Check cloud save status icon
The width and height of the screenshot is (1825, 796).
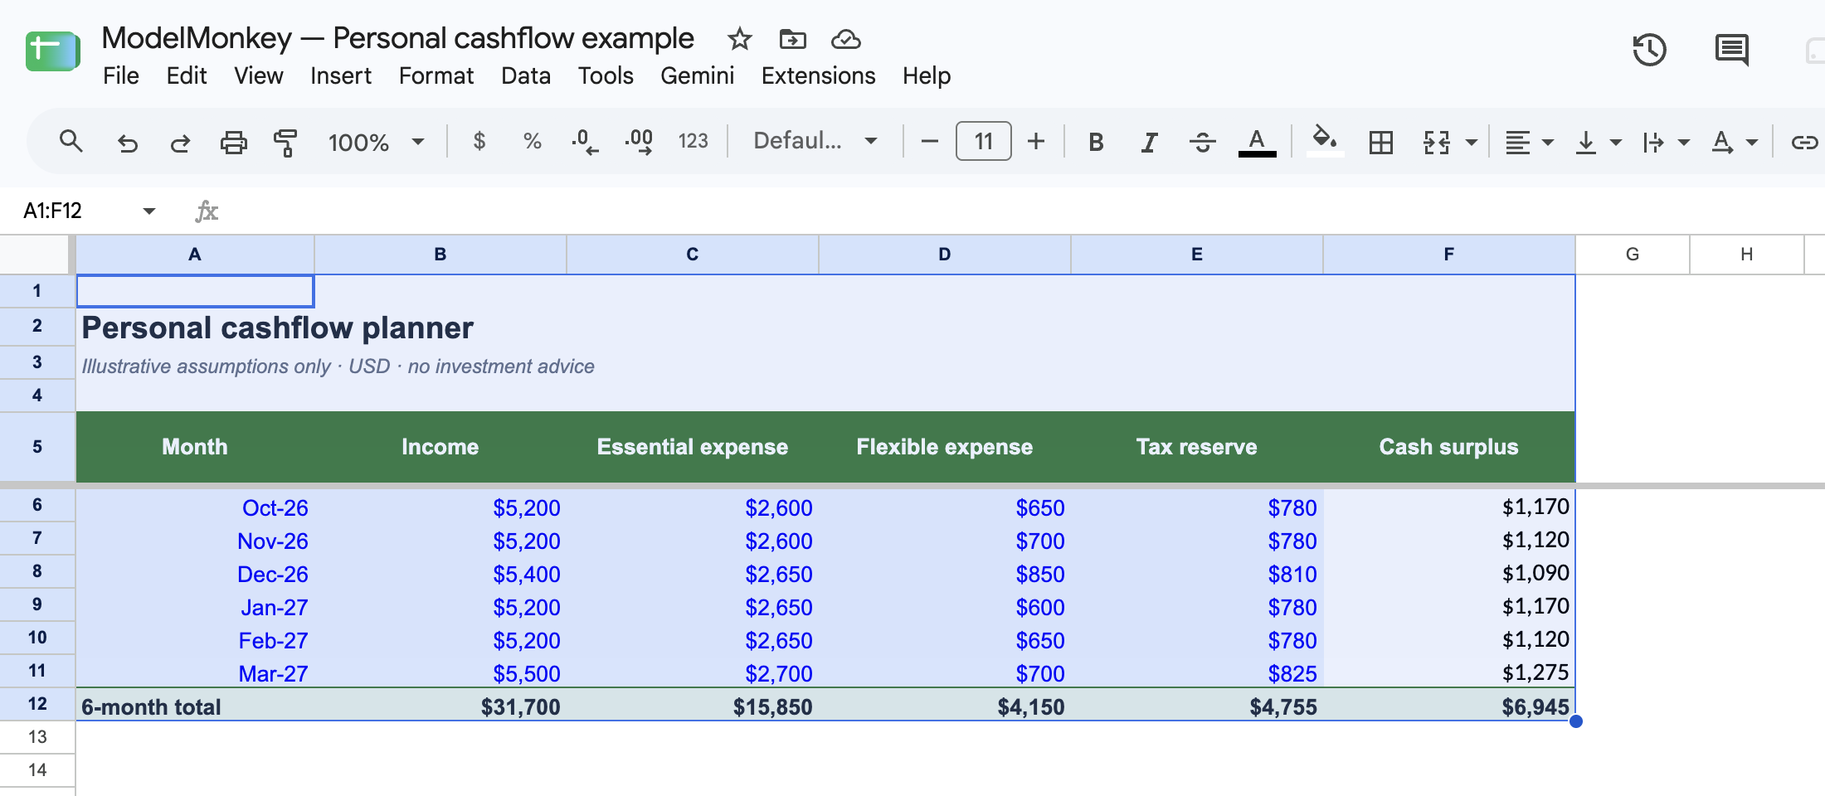click(845, 39)
